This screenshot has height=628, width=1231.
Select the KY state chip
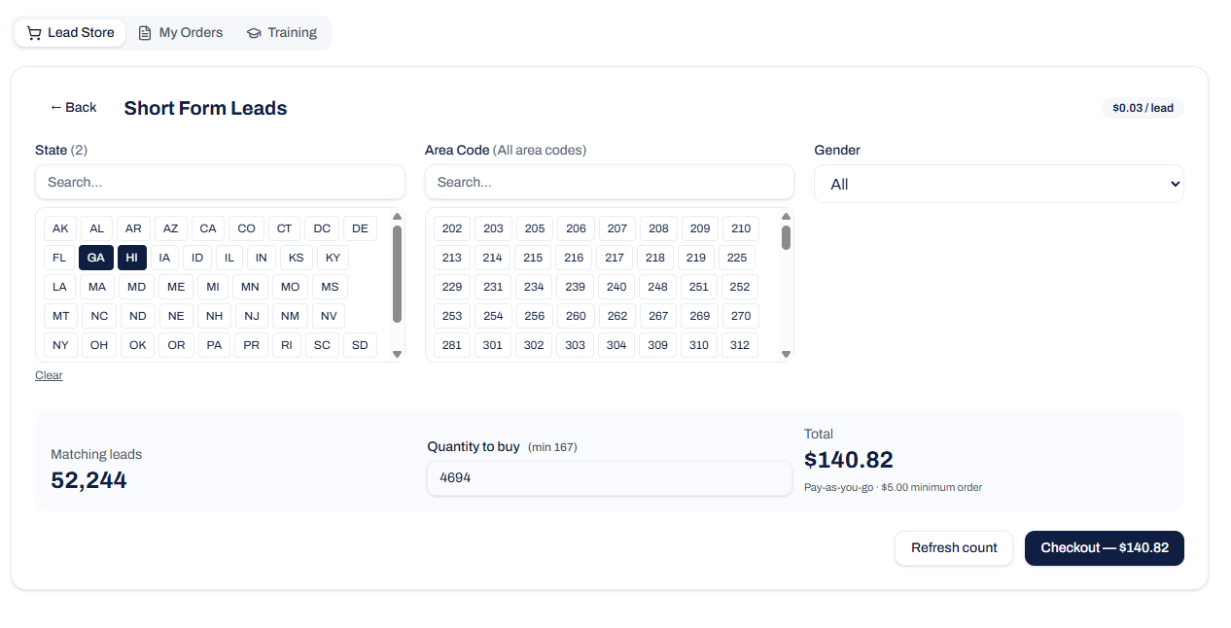coord(333,258)
